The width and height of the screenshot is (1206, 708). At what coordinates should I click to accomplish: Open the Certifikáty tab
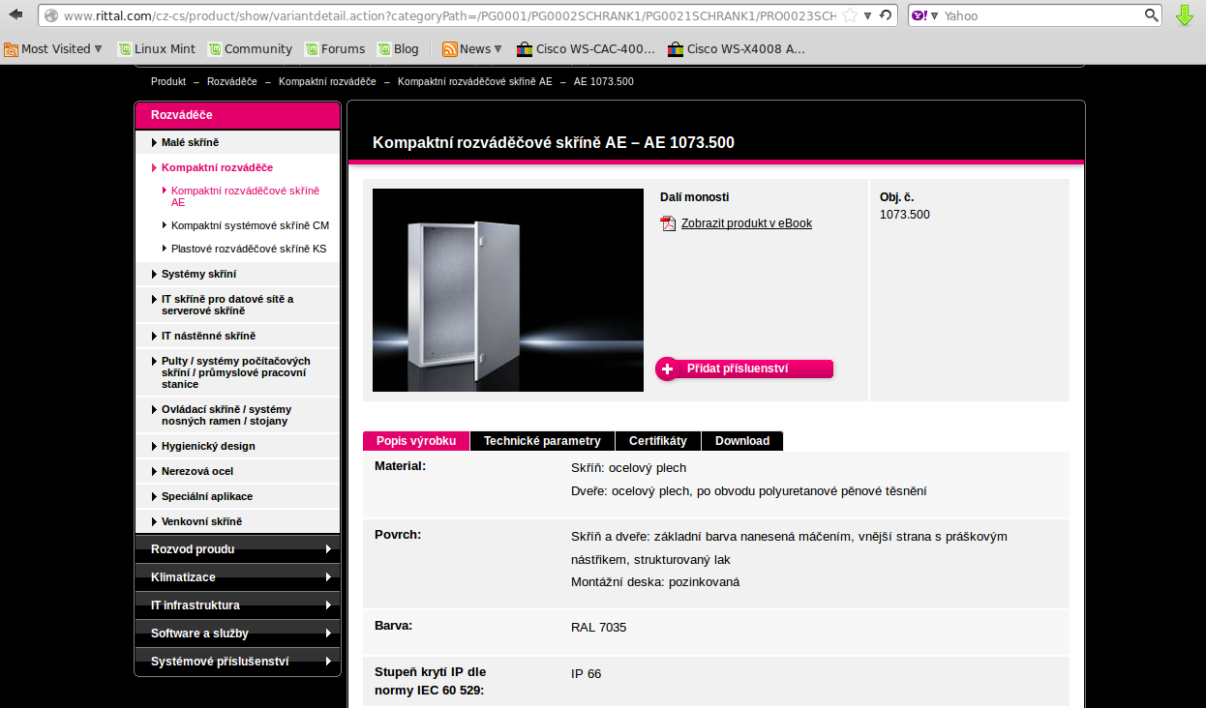point(657,441)
